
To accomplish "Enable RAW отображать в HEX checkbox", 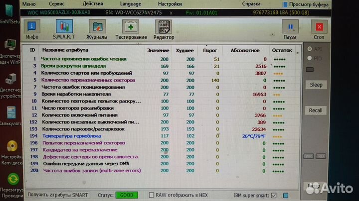I will (x=152, y=195).
